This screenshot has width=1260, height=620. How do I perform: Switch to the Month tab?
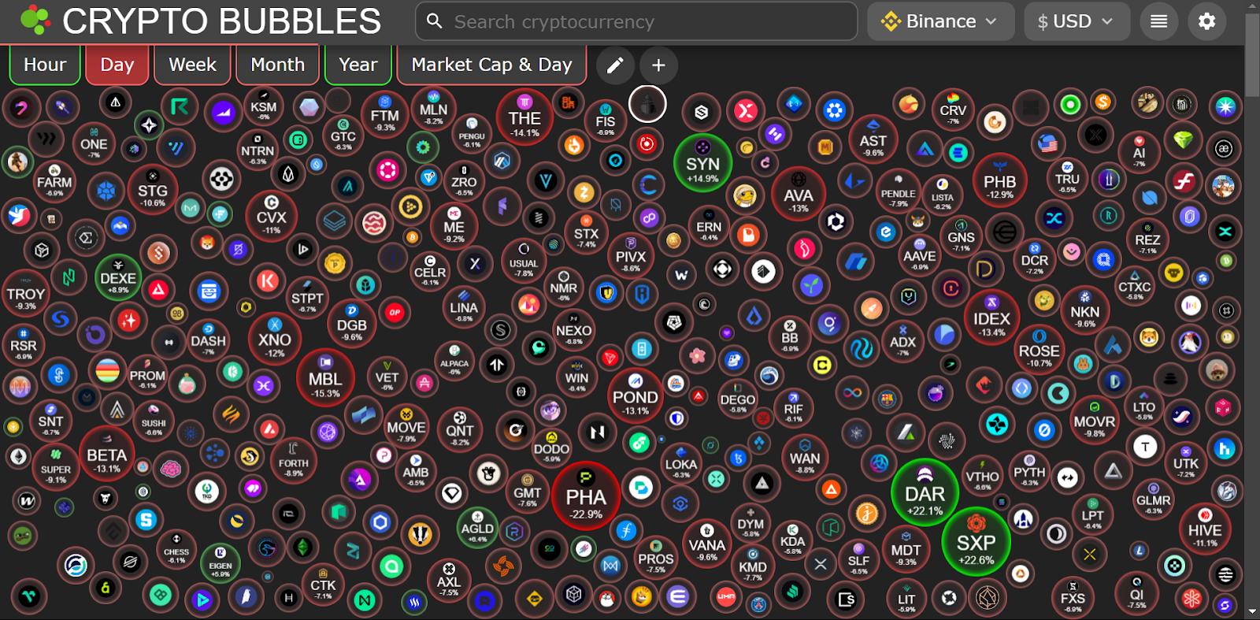[277, 65]
